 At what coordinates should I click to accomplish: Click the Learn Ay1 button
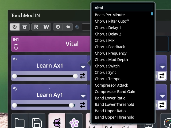pos(50,95)
